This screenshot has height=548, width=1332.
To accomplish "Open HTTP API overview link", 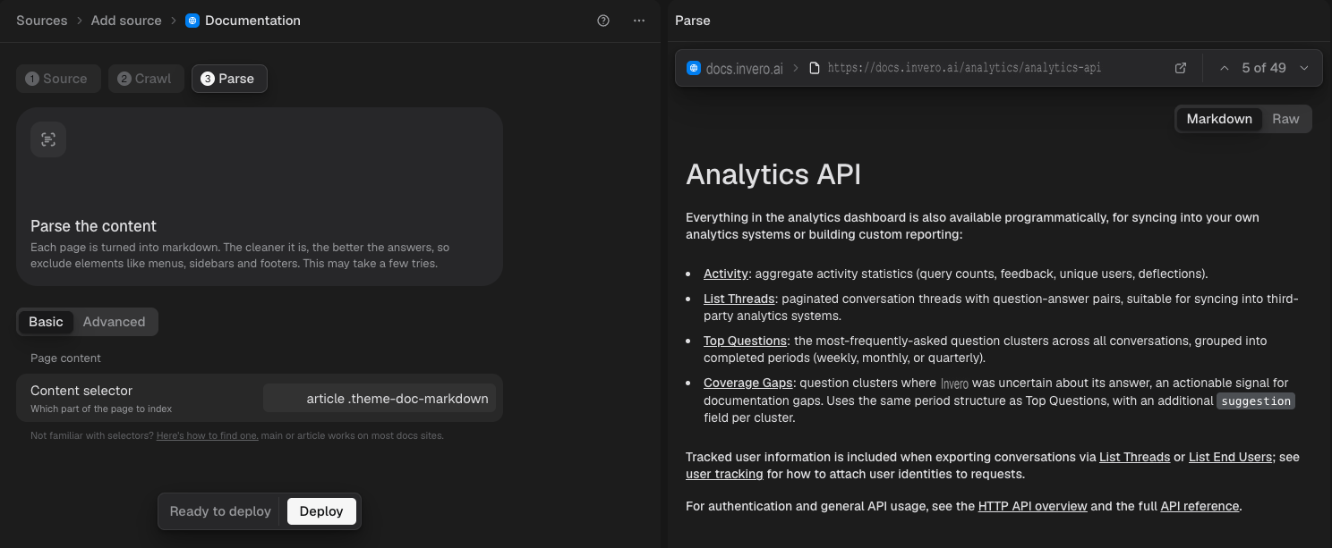I will [x=1032, y=506].
